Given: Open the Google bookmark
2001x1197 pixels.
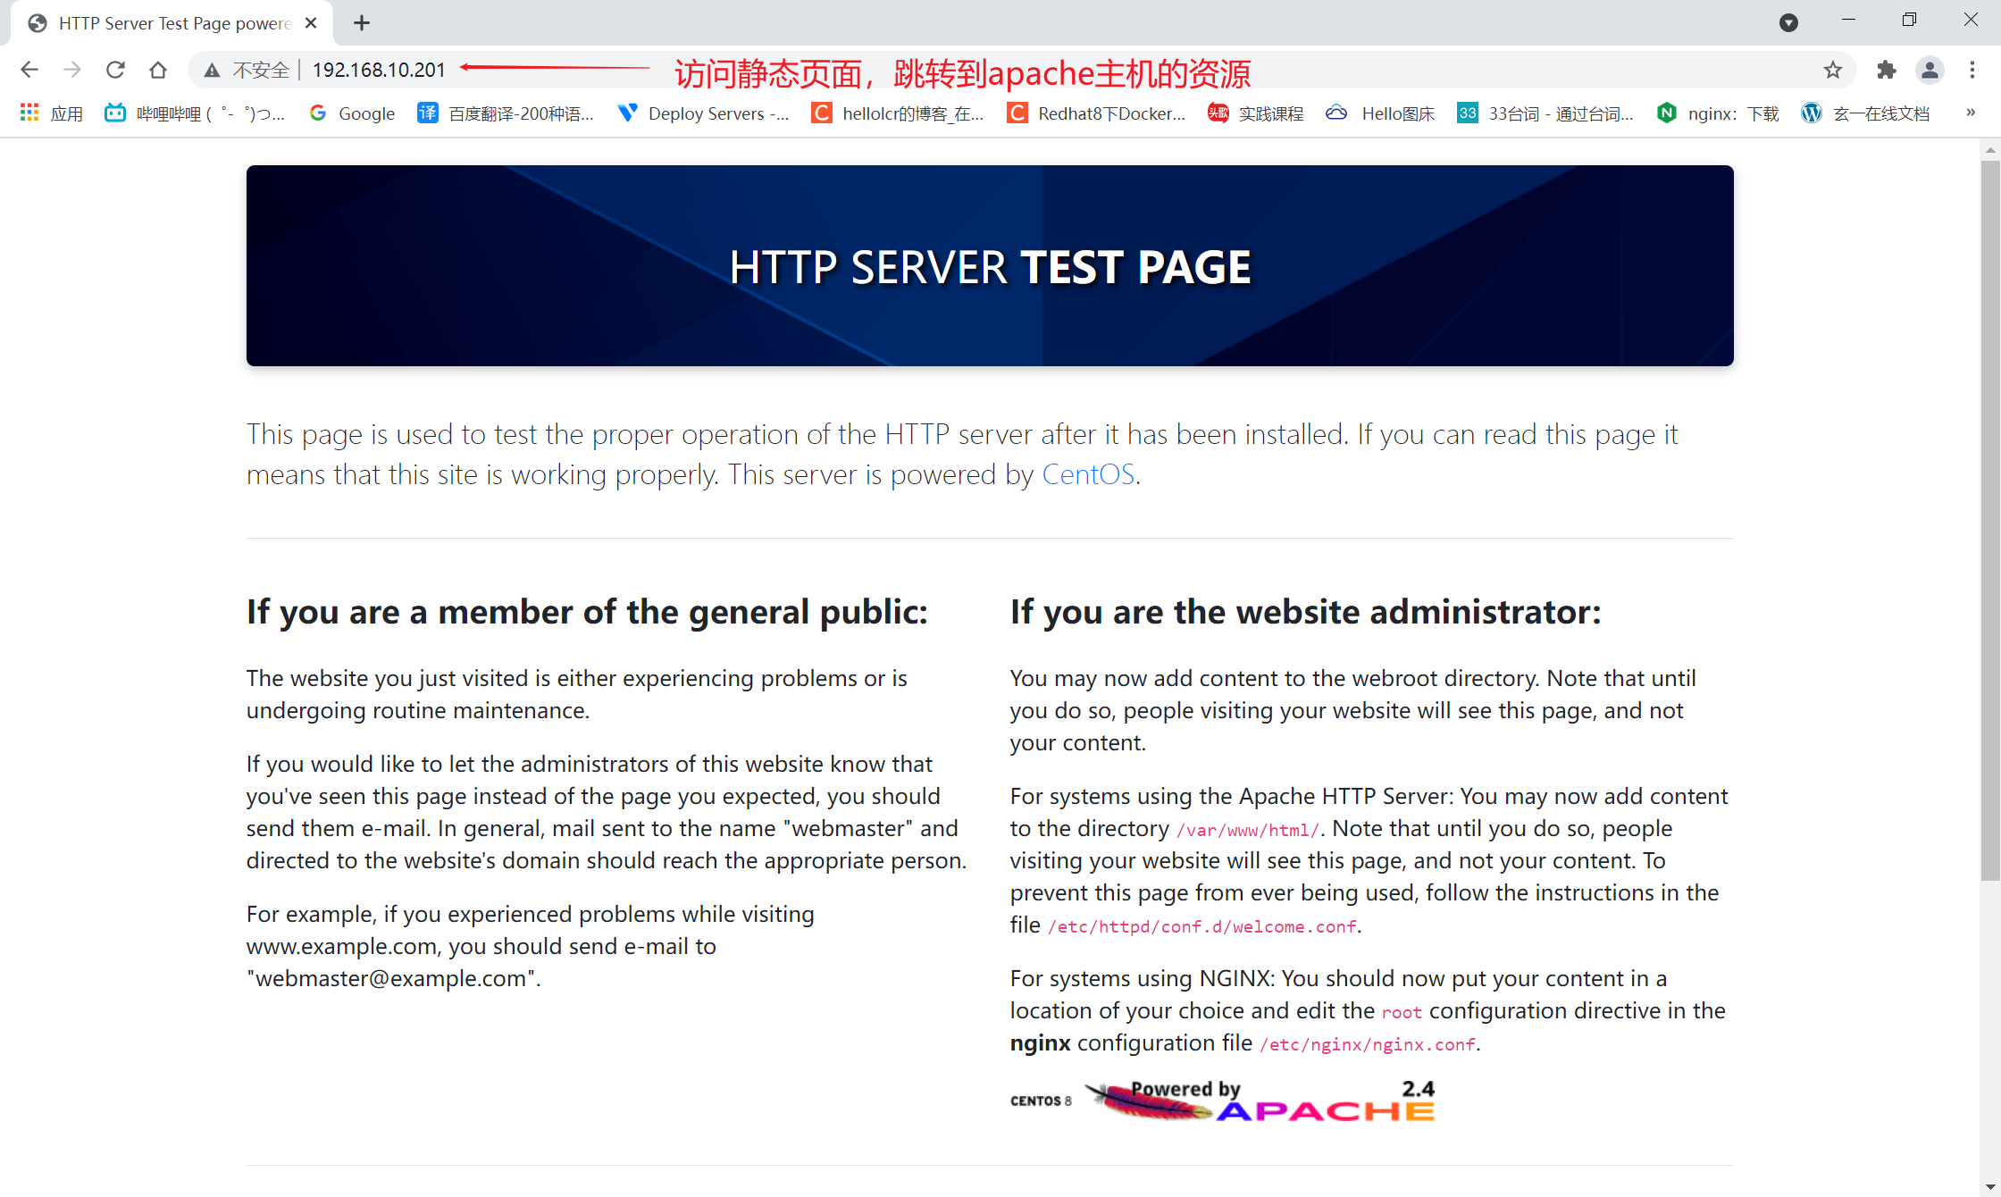Looking at the screenshot, I should (352, 113).
